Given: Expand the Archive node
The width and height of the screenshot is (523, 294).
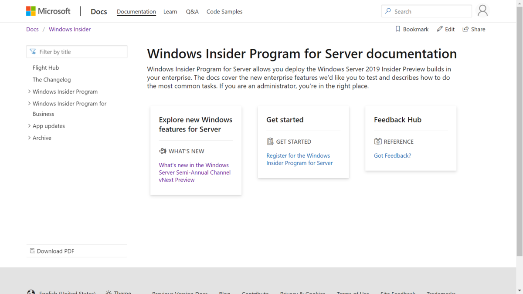Looking at the screenshot, I should pos(29,138).
